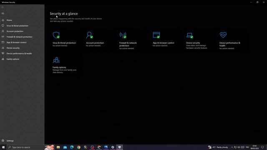Click the touch keyboard tray icon
The height and width of the screenshot is (150, 267).
[x=243, y=147]
